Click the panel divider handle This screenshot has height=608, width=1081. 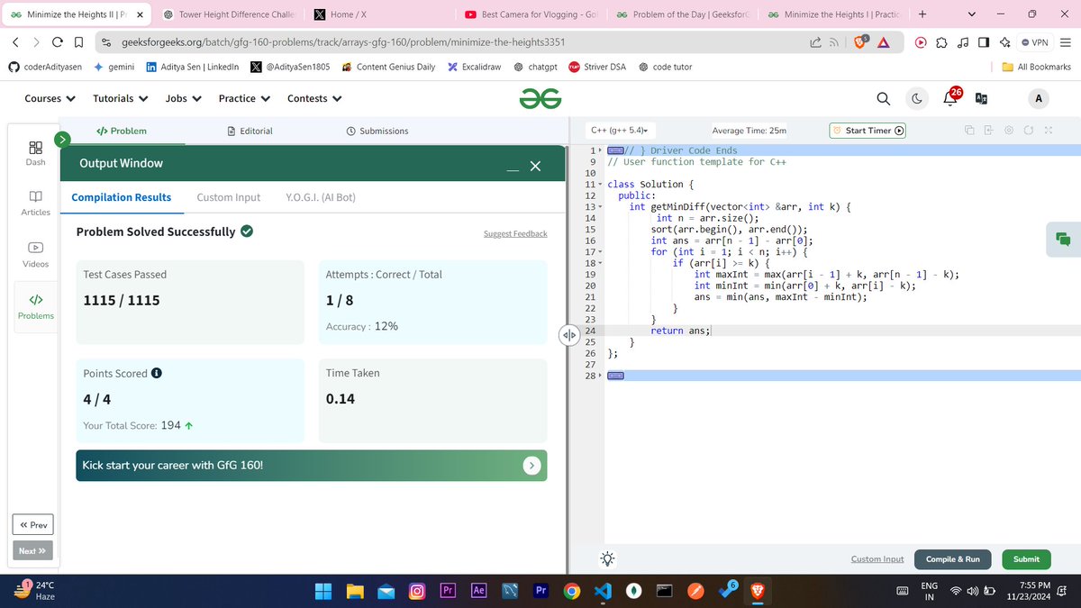pyautogui.click(x=568, y=336)
